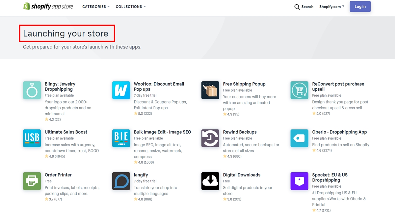
Task: Open the Rewind Backups clock icon
Action: pyautogui.click(x=210, y=138)
